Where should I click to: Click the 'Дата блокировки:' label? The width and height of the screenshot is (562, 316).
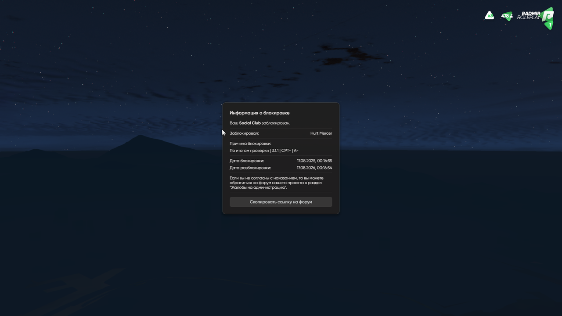247,161
